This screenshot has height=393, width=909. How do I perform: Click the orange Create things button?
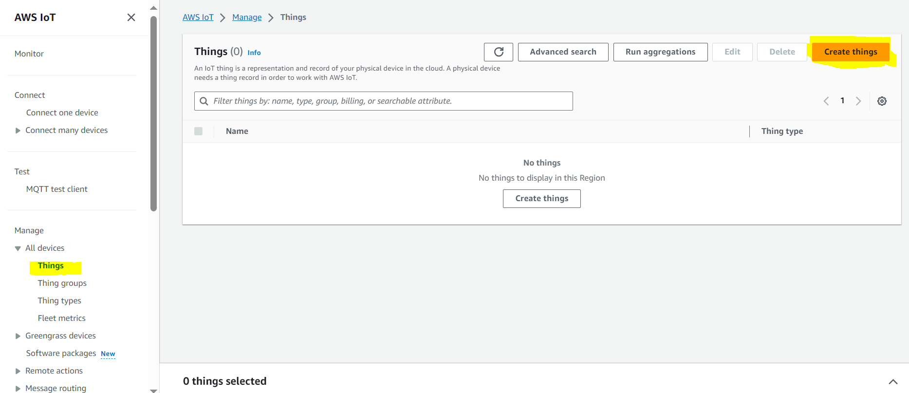pyautogui.click(x=851, y=52)
